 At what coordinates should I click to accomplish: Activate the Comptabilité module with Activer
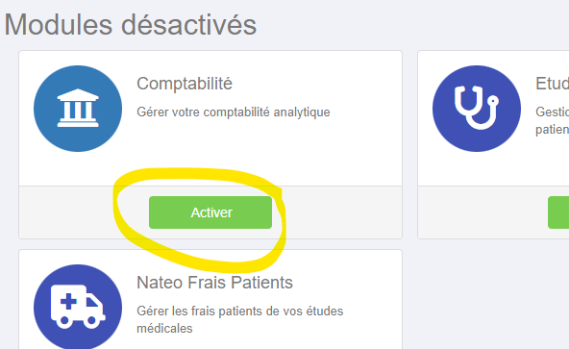(x=210, y=212)
